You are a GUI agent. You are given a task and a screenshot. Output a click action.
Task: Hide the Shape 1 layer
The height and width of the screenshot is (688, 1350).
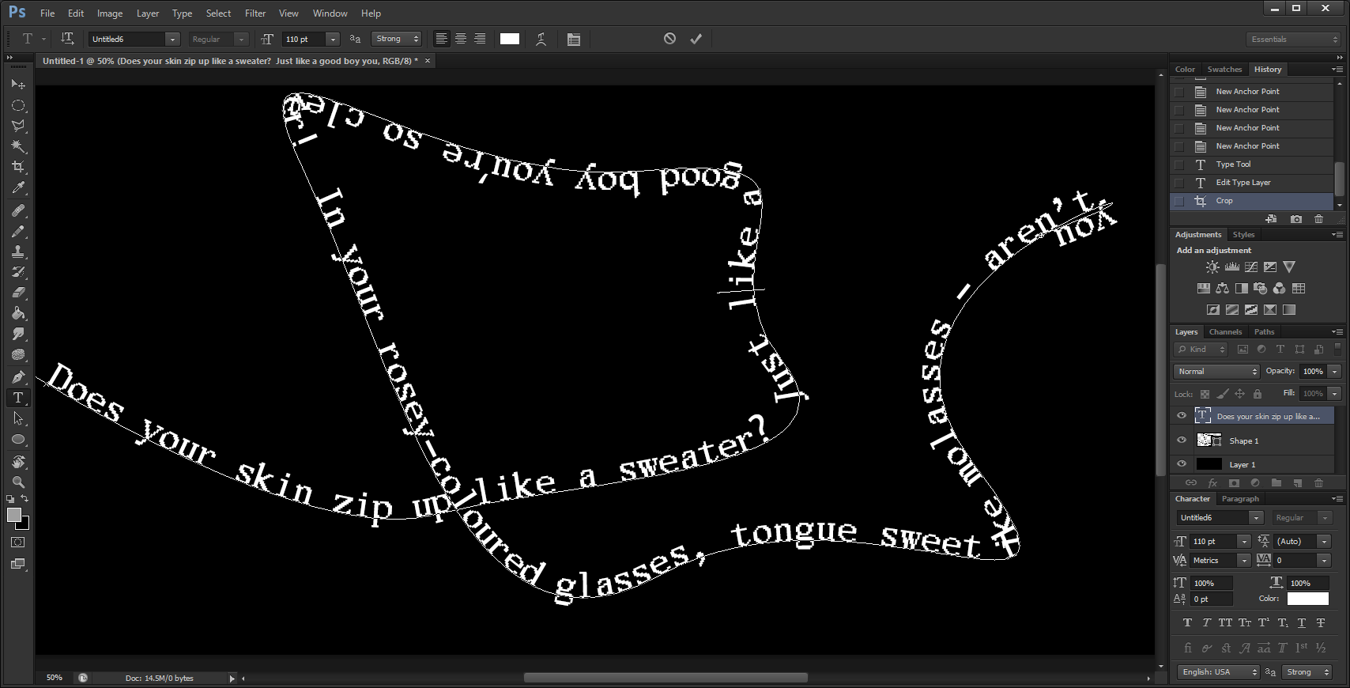click(x=1182, y=440)
